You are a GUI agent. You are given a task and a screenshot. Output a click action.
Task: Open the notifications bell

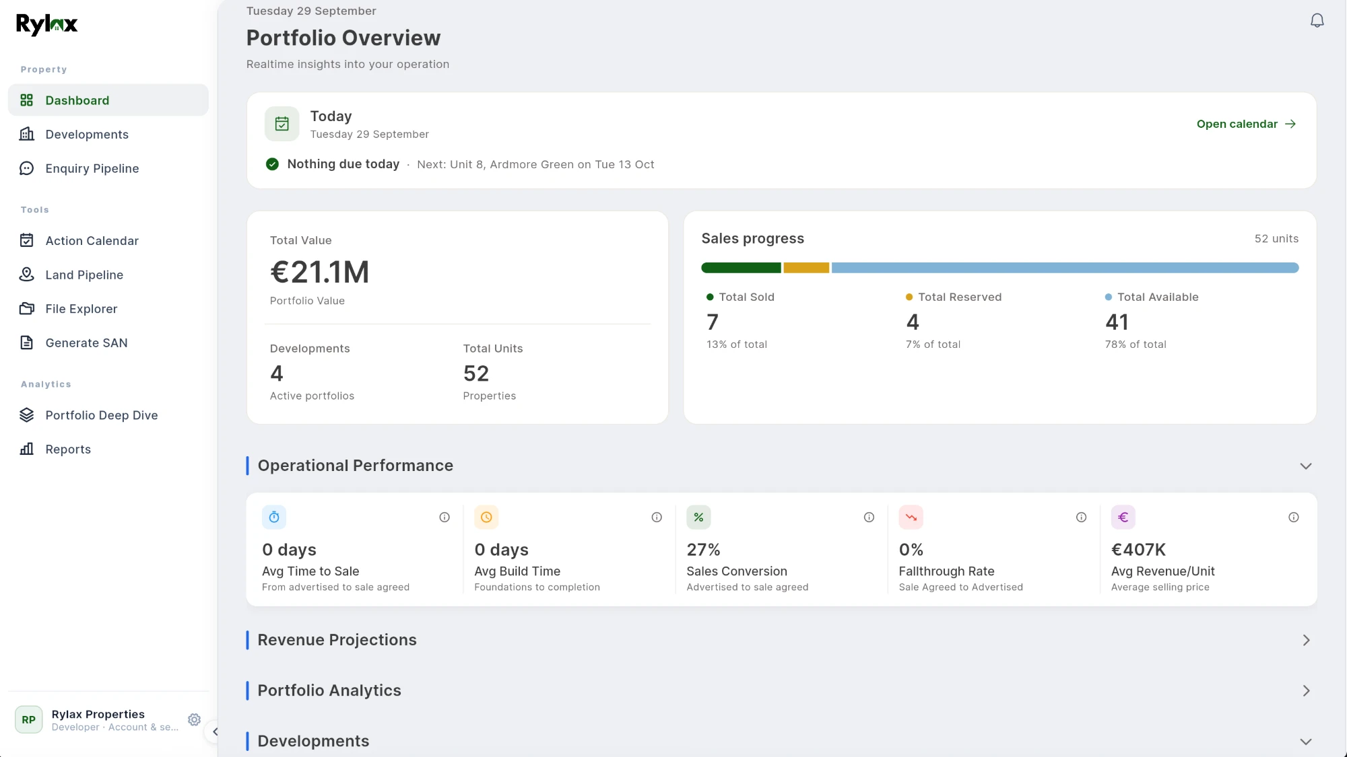coord(1317,21)
